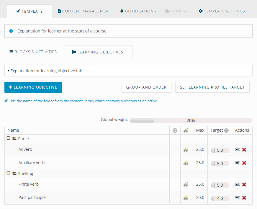This screenshot has height=209, width=257.
Task: Click the Name column header
Action: 13,130
